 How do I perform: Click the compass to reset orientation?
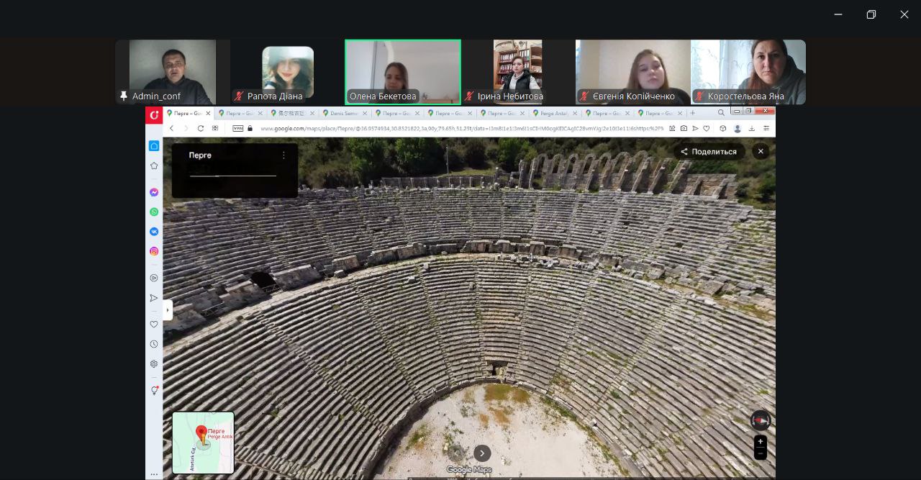(760, 420)
